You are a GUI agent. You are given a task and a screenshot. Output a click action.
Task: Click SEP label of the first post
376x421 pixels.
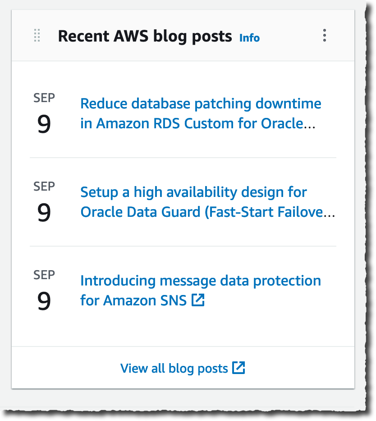(44, 98)
